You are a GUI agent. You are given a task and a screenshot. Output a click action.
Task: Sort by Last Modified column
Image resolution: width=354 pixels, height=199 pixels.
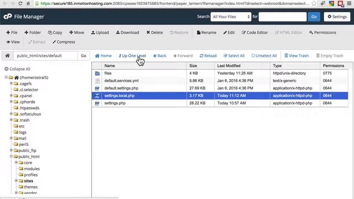[x=228, y=66]
